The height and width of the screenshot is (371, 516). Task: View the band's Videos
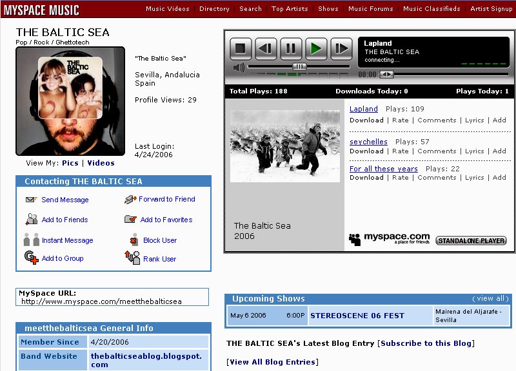101,163
